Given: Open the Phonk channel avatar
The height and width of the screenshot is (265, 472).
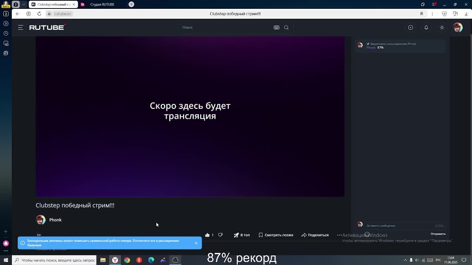Looking at the screenshot, I should (x=41, y=220).
